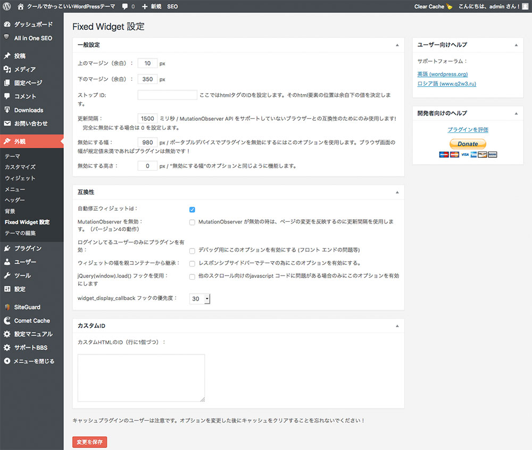Click the 変更を保存 button
This screenshot has height=450, width=532.
click(x=89, y=442)
